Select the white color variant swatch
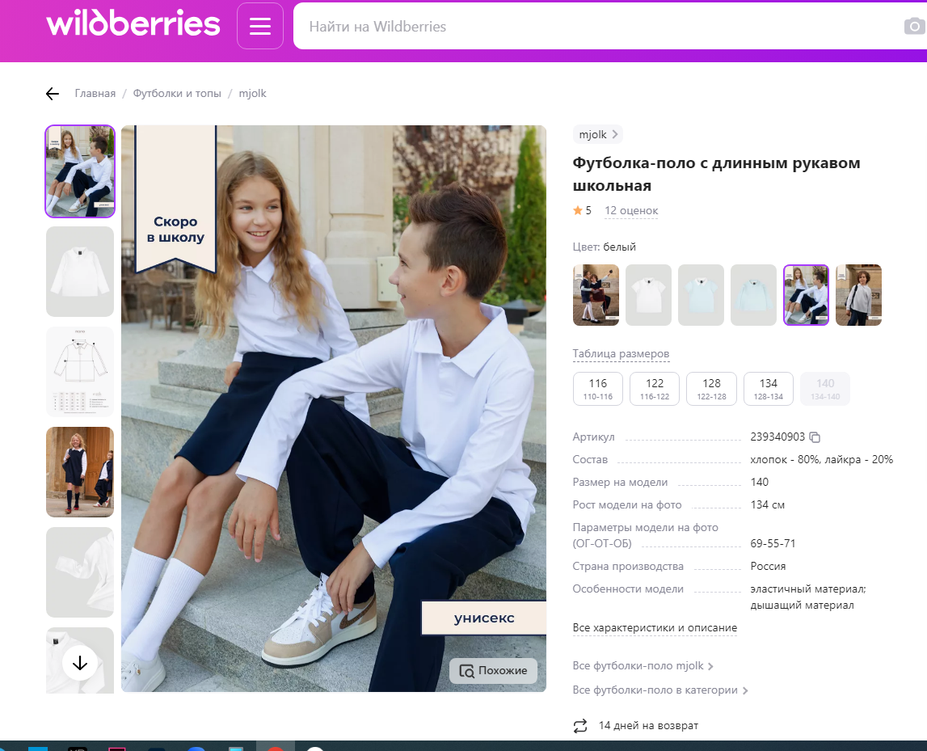This screenshot has height=751, width=927. tap(648, 295)
